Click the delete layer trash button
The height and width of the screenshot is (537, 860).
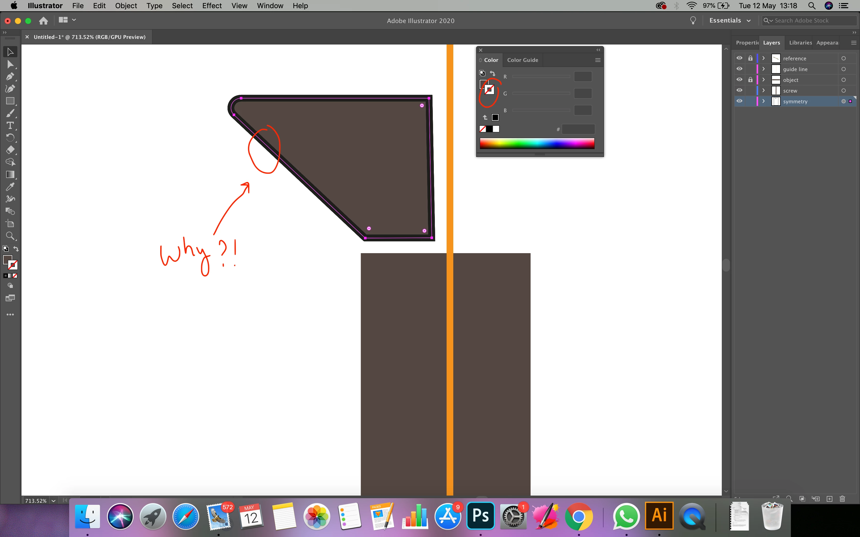842,499
